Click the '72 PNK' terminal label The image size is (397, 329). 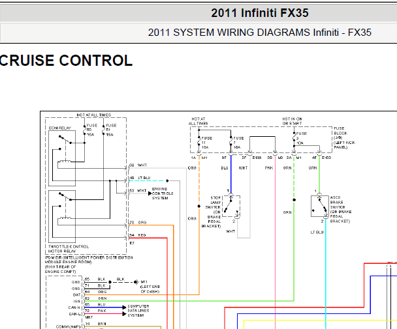point(96,311)
